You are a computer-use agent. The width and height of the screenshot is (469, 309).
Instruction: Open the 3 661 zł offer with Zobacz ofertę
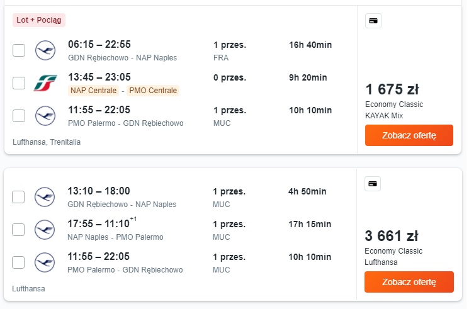409,282
